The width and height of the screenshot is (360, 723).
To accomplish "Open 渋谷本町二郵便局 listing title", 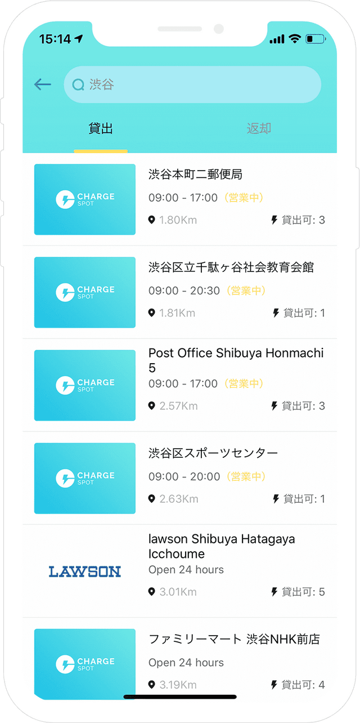I will pyautogui.click(x=195, y=175).
